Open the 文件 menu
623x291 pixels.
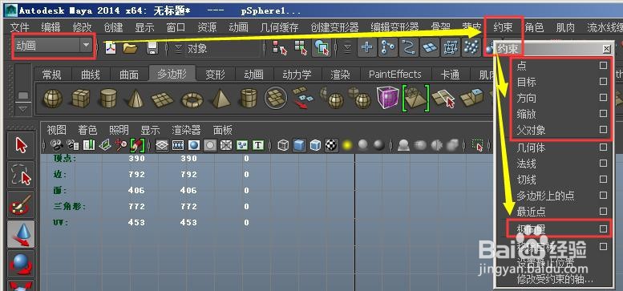[x=20, y=27]
